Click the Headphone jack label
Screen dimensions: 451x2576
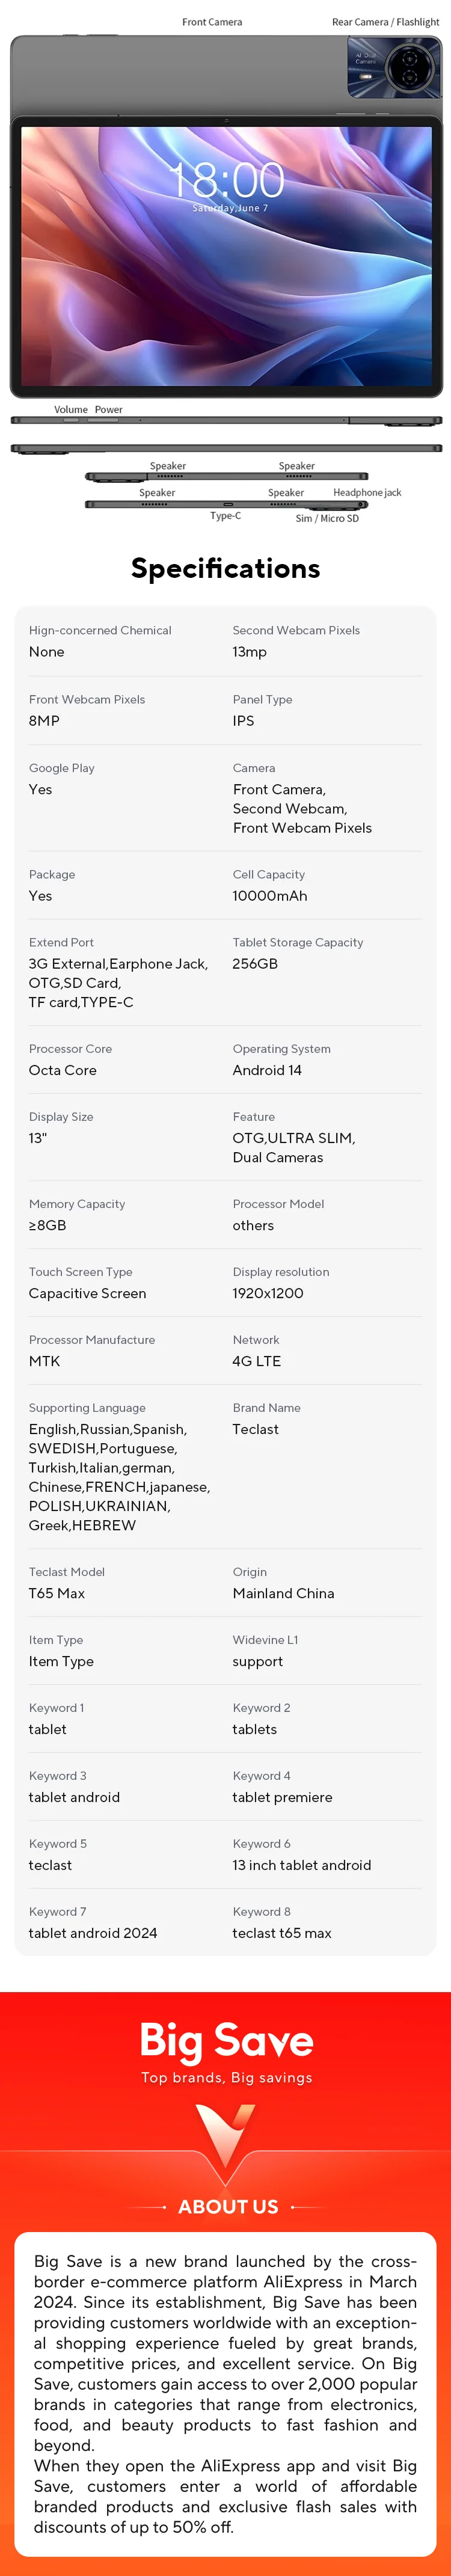[x=367, y=492]
